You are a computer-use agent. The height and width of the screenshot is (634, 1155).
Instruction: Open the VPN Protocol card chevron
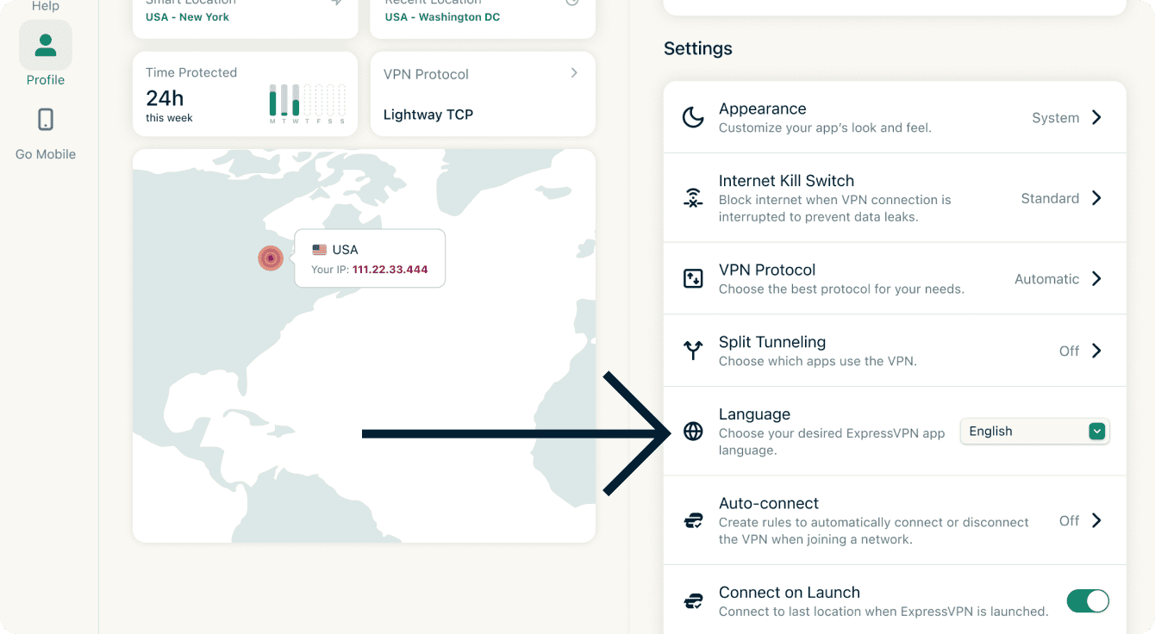(574, 73)
